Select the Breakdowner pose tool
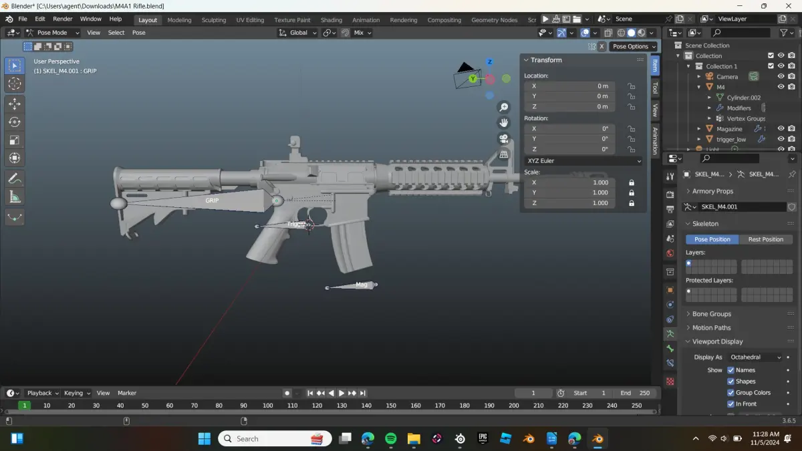 pos(15,216)
